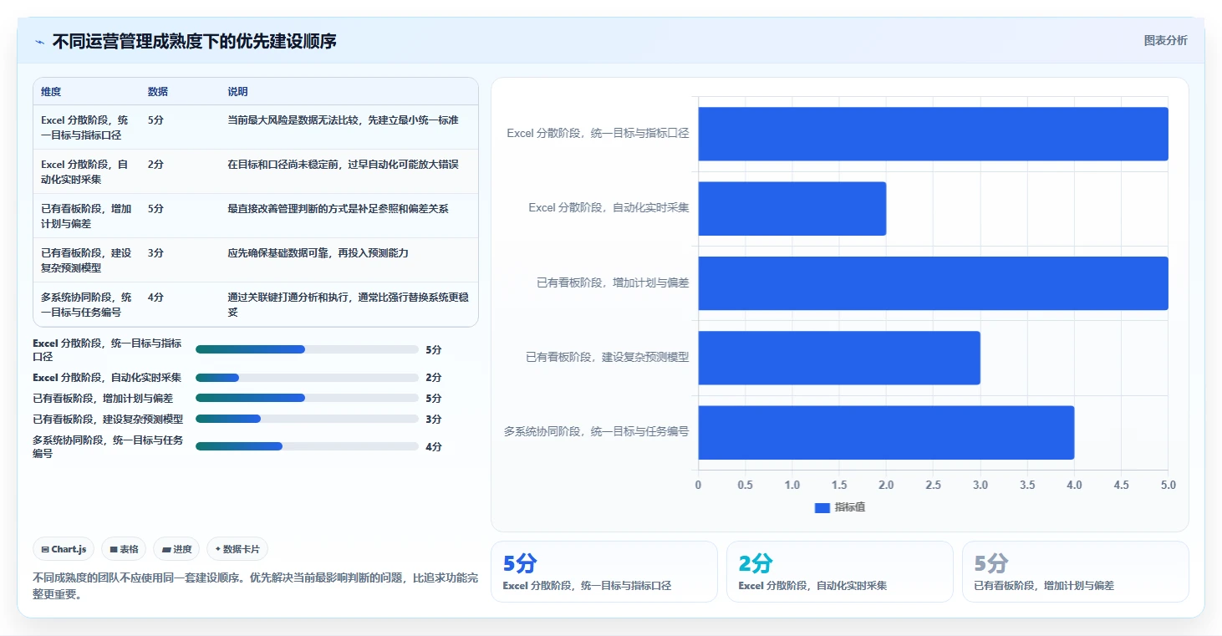Select the Chart.js tag chip
This screenshot has width=1222, height=636.
click(x=64, y=549)
